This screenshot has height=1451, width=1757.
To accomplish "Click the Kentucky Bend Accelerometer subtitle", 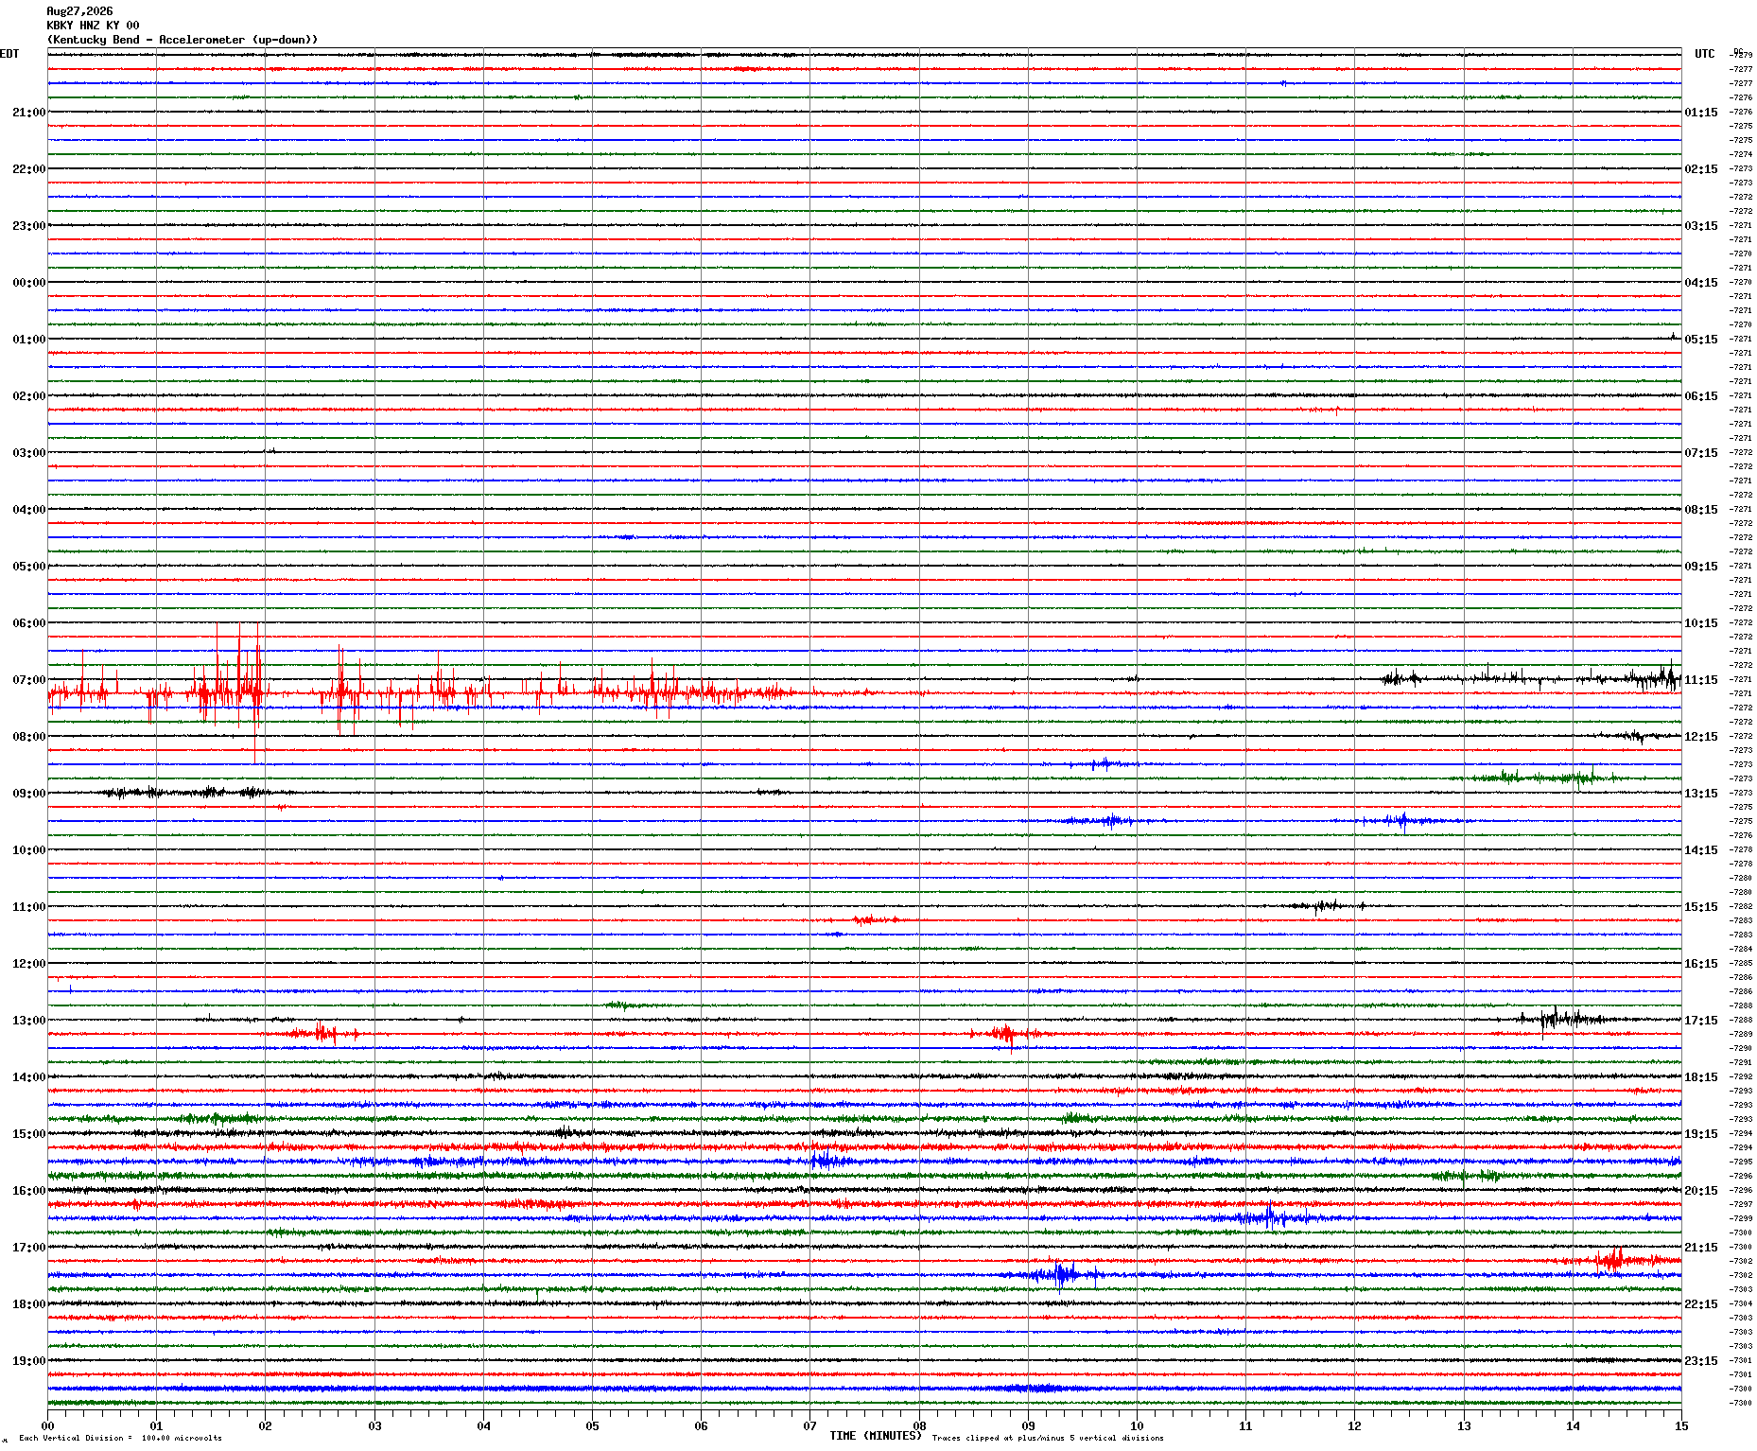I will click(183, 40).
